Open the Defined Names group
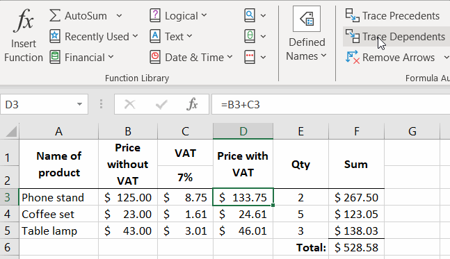The image size is (450, 259). click(x=307, y=34)
